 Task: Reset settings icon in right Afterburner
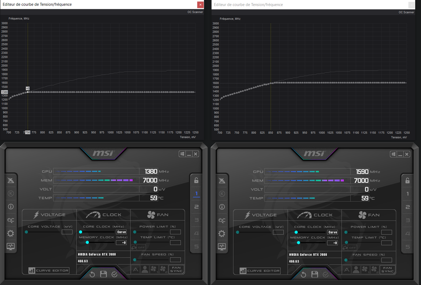(303, 275)
